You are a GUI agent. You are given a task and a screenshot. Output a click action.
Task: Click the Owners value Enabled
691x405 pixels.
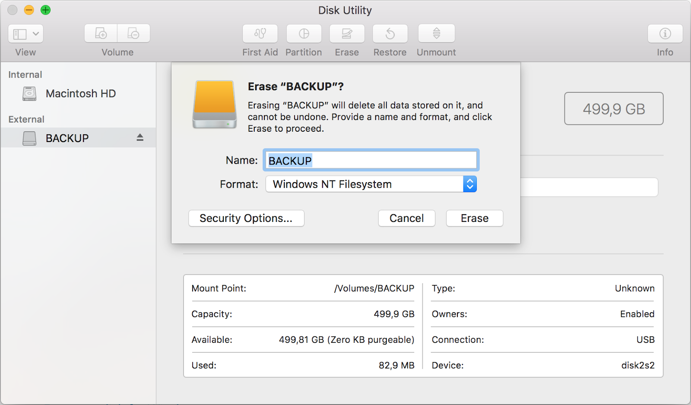pyautogui.click(x=637, y=314)
